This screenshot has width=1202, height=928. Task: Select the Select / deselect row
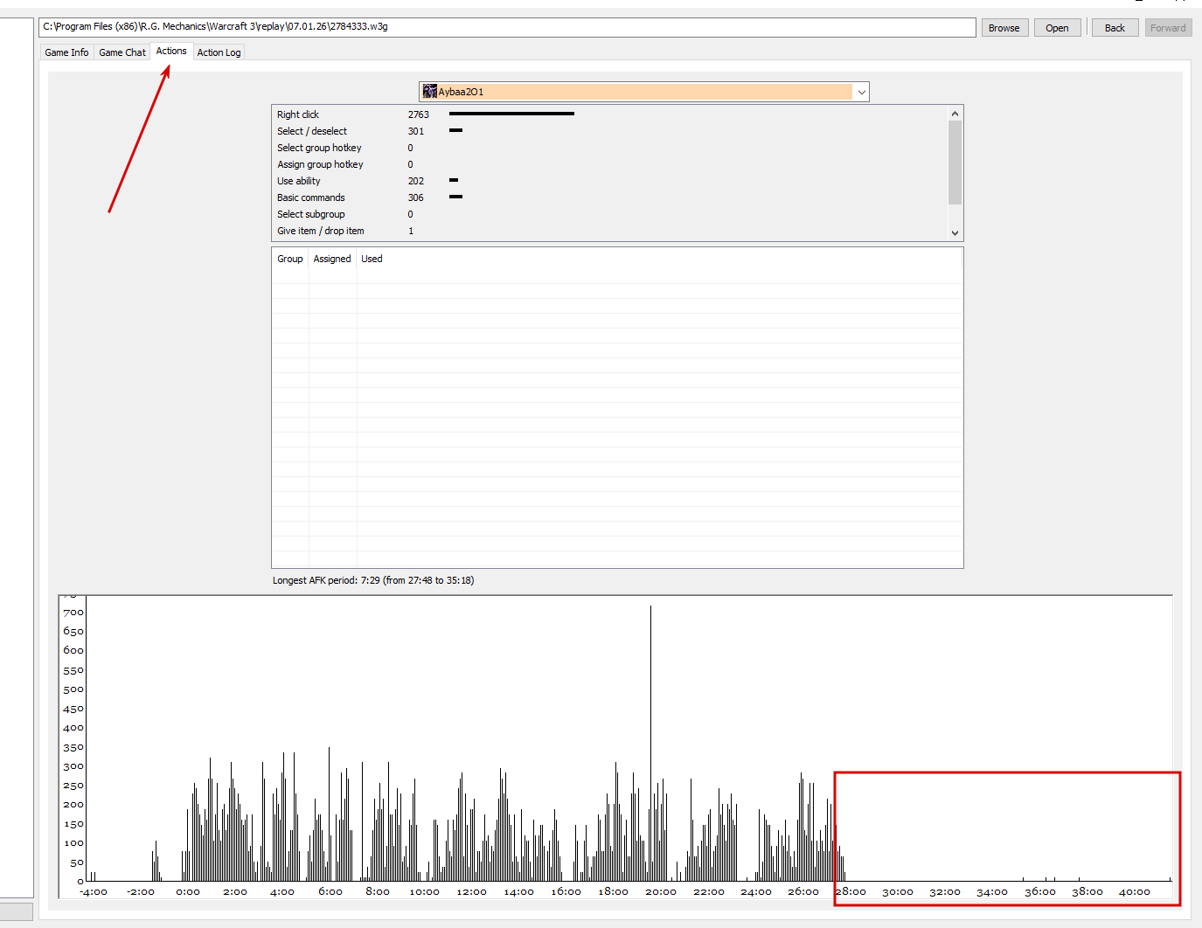609,131
